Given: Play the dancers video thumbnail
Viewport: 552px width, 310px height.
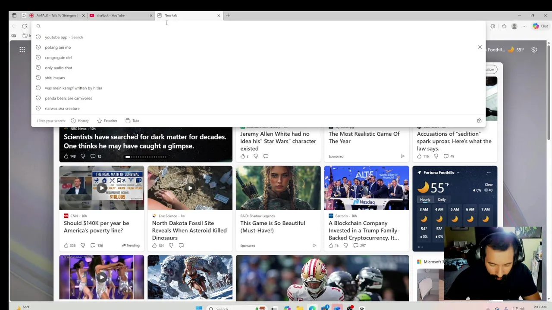Looking at the screenshot, I should coord(102,278).
